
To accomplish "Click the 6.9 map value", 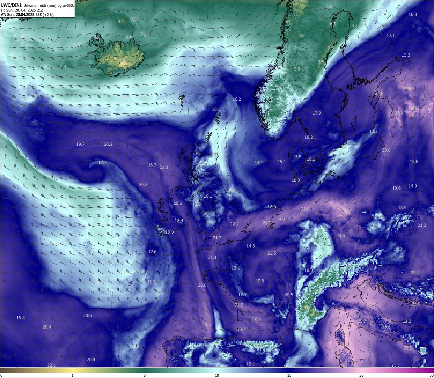I will tap(329, 6).
